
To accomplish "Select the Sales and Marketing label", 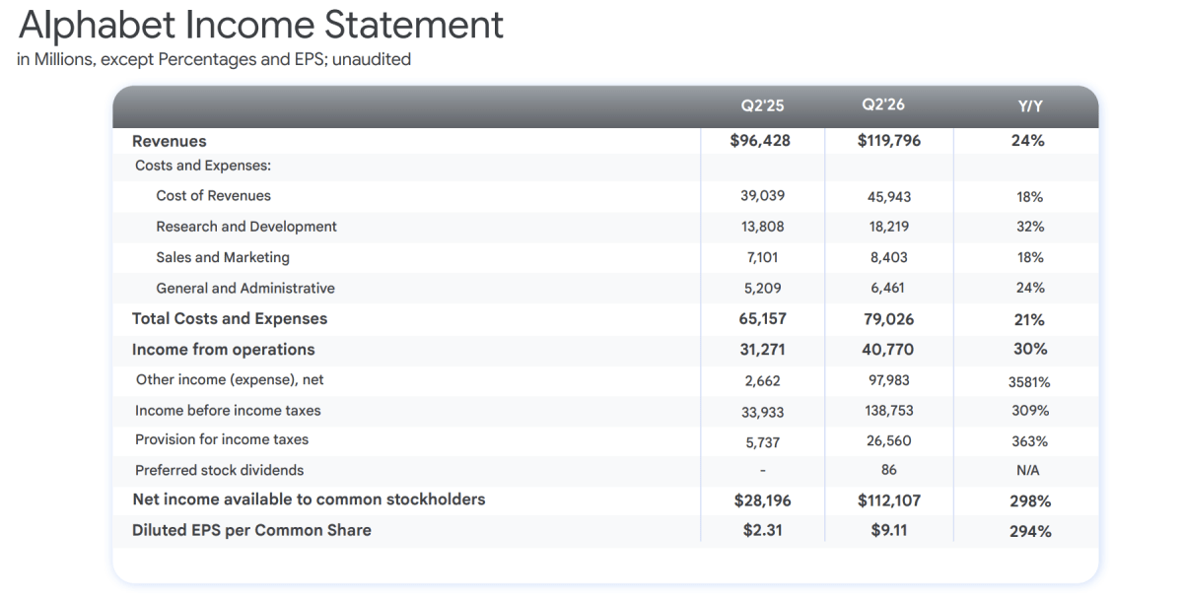I will (223, 257).
